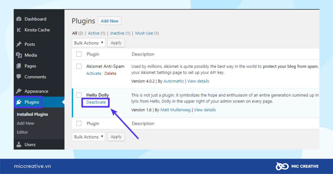Screen dimensions: 333x174
Task: Click the Comments speech bubble icon
Action: click(19, 77)
